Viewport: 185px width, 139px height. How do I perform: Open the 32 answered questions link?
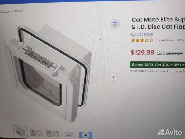coord(181,40)
